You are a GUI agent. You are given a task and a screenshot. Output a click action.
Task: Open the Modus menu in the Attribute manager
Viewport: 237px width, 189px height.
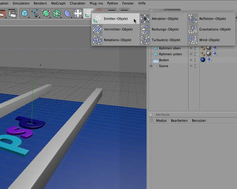(161, 120)
